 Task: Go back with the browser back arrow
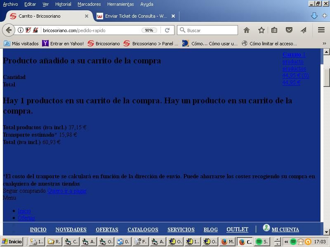8,30
